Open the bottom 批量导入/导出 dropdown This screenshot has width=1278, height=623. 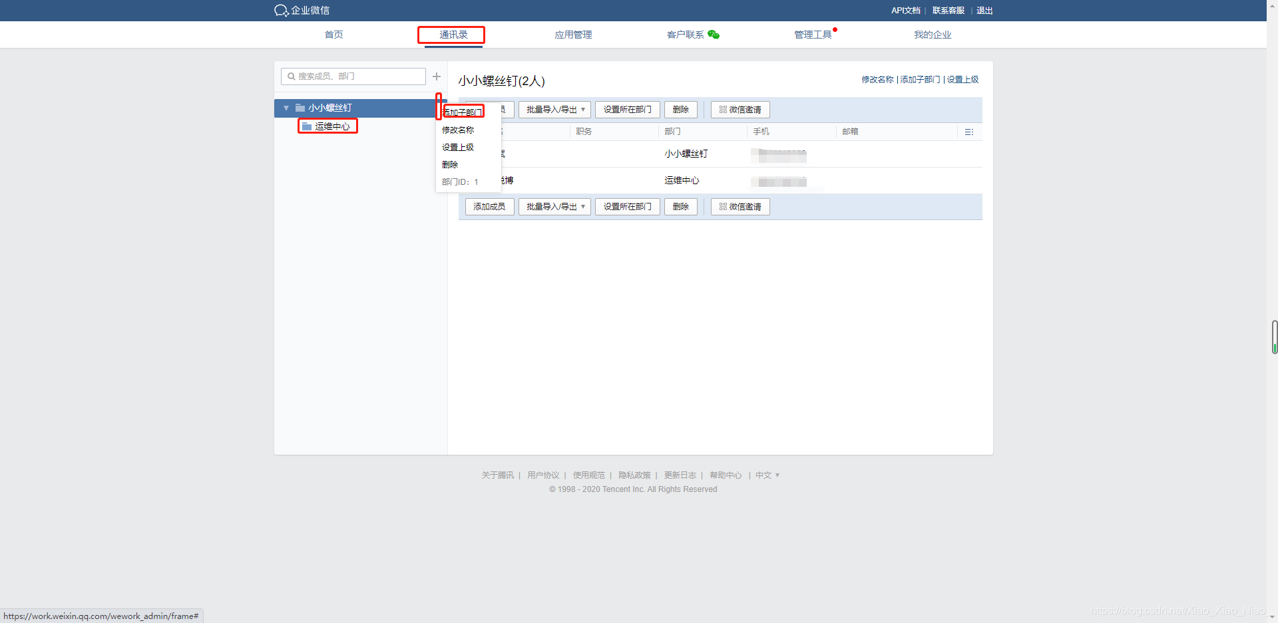coord(554,207)
